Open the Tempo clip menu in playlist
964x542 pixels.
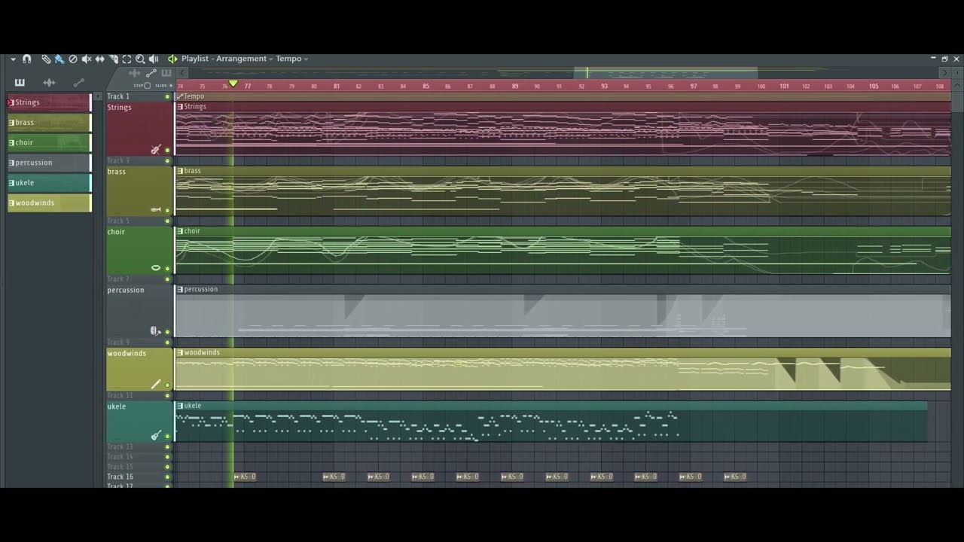[x=180, y=96]
